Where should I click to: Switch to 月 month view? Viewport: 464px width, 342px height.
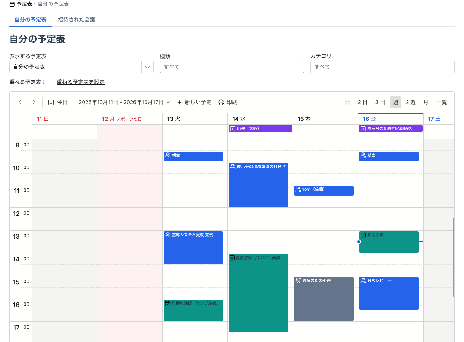[x=426, y=102]
